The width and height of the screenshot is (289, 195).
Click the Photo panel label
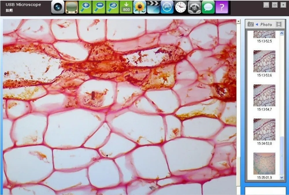(x=266, y=25)
